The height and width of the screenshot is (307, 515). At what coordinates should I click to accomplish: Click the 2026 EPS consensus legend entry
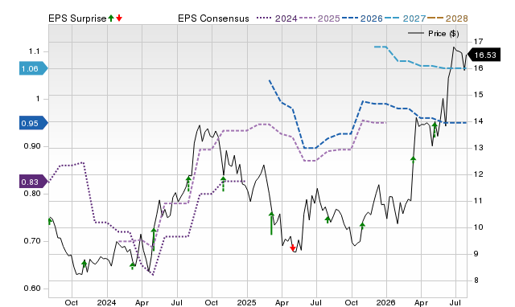tap(362, 18)
